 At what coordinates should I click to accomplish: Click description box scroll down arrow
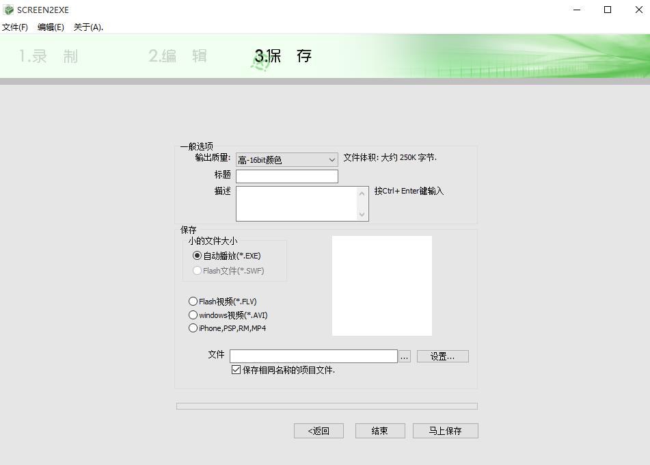(362, 215)
